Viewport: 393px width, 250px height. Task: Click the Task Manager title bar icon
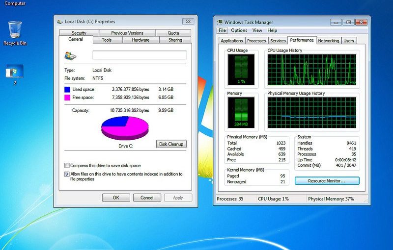coord(220,22)
